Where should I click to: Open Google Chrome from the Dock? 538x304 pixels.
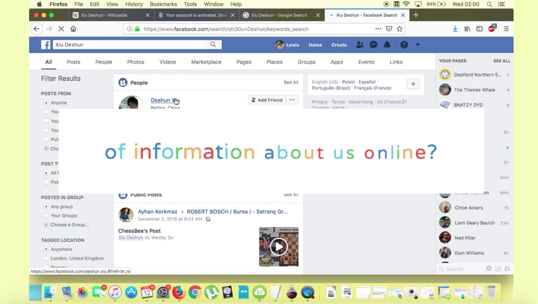tap(195, 292)
